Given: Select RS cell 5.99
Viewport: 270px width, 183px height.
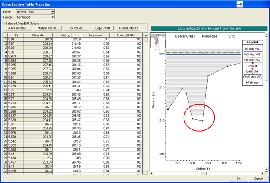Looking at the screenshot, I should [16, 39].
